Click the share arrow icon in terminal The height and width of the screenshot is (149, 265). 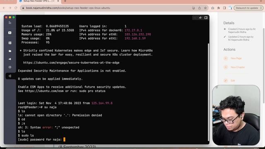[x=200, y=18]
